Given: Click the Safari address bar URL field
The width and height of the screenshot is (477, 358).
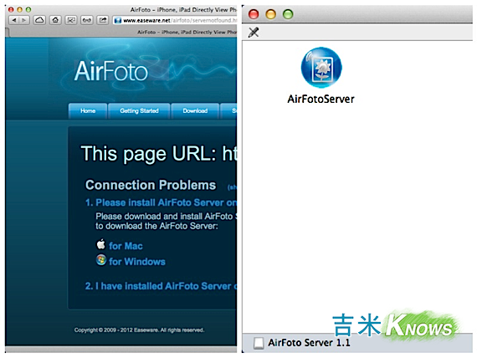Looking at the screenshot, I should pos(175,20).
